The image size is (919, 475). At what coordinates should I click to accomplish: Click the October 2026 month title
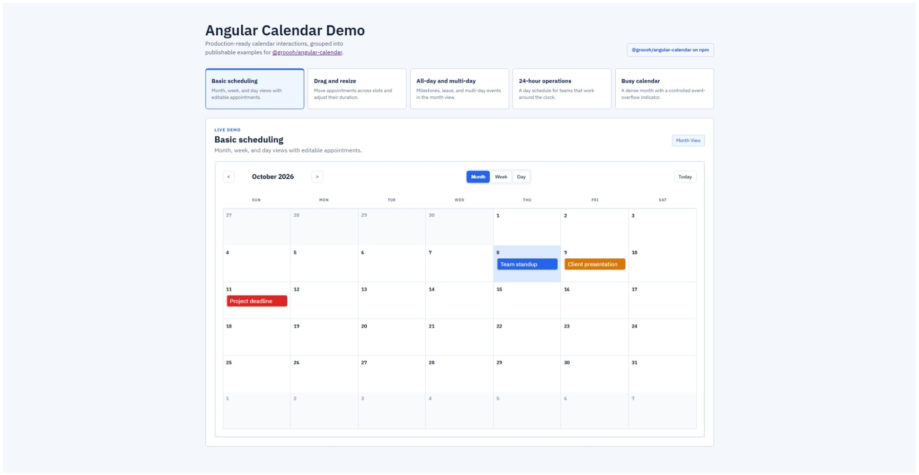coord(273,177)
